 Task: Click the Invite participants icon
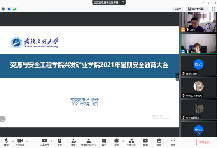[73, 142]
